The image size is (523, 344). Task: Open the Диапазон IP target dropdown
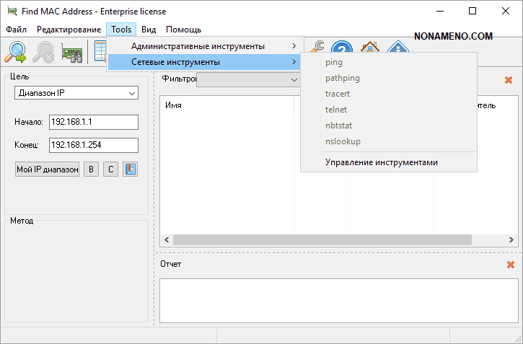pyautogui.click(x=76, y=93)
